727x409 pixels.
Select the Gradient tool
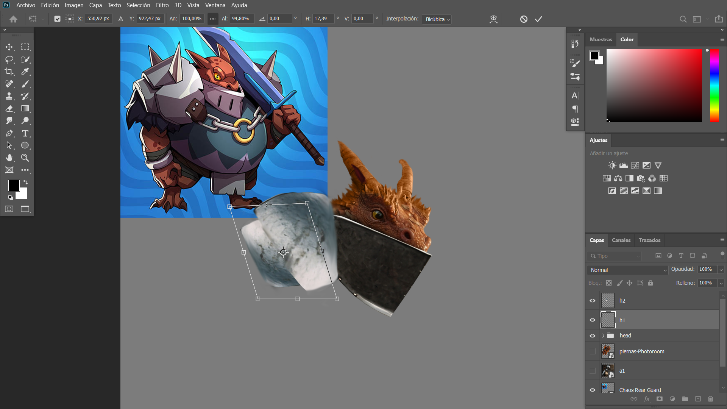pos(25,109)
